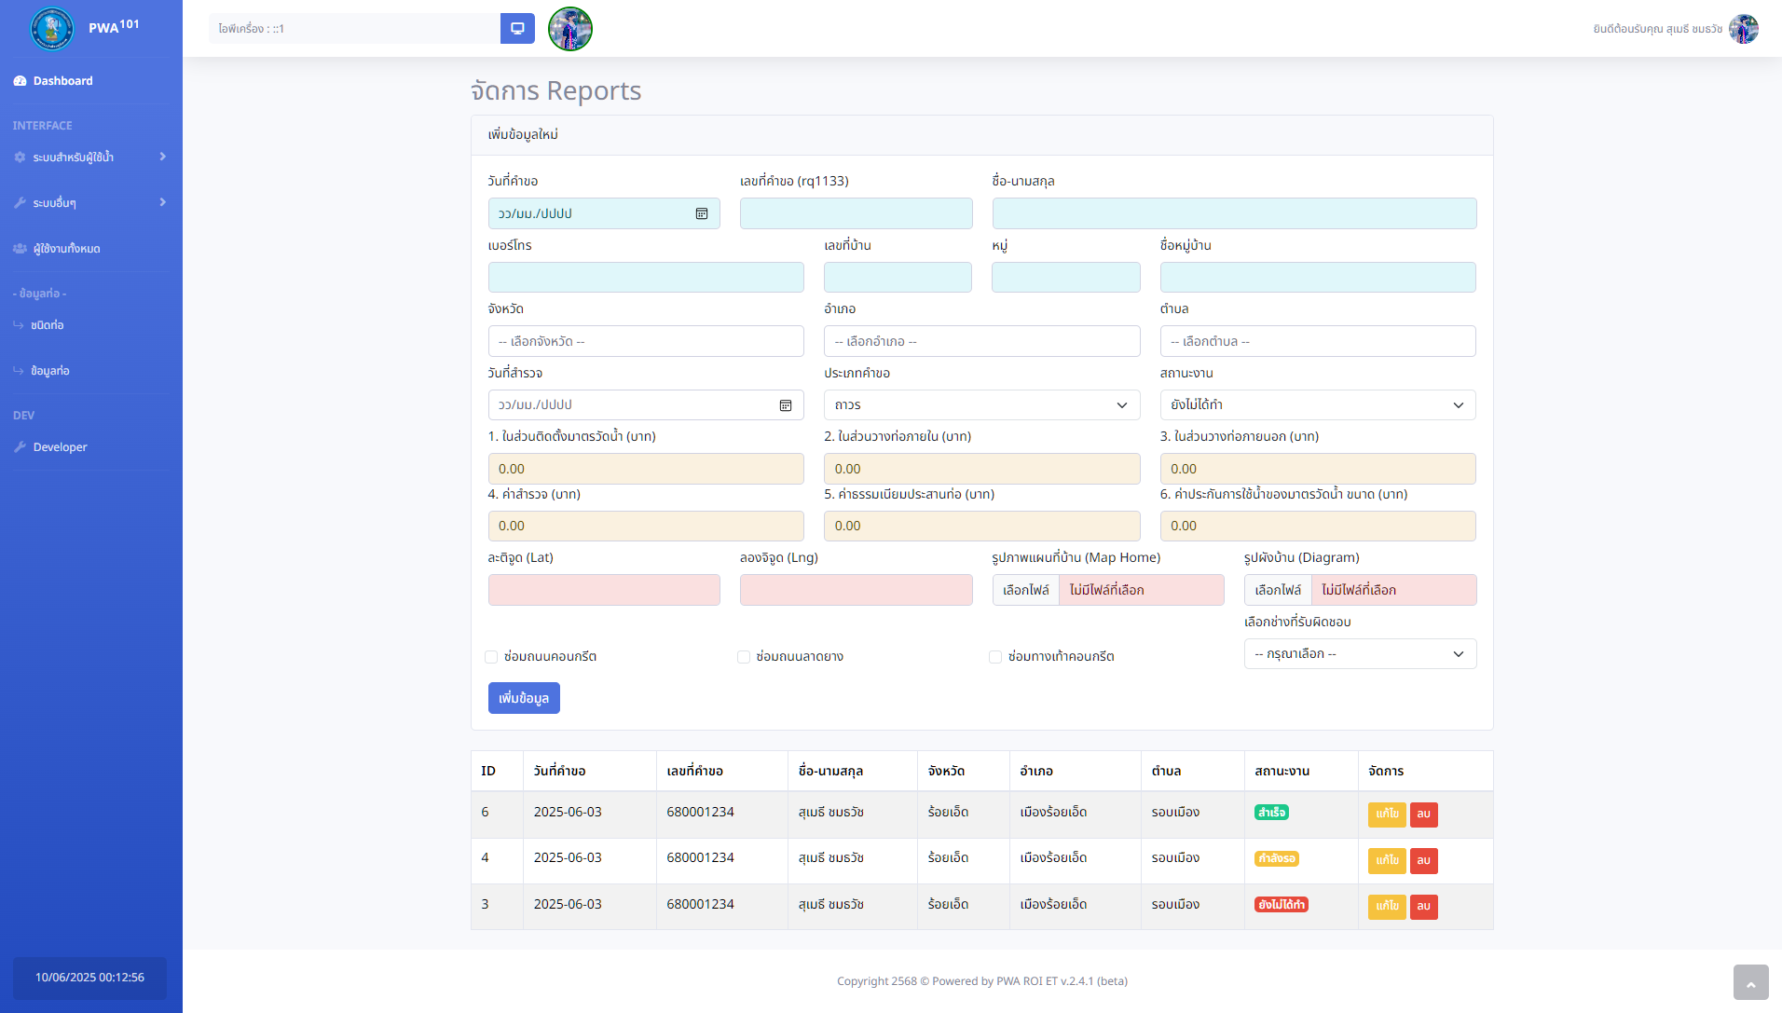Screen dimensions: 1782x1013
Task: Open calendar picker for วันที่สำรวจ date
Action: (x=786, y=405)
